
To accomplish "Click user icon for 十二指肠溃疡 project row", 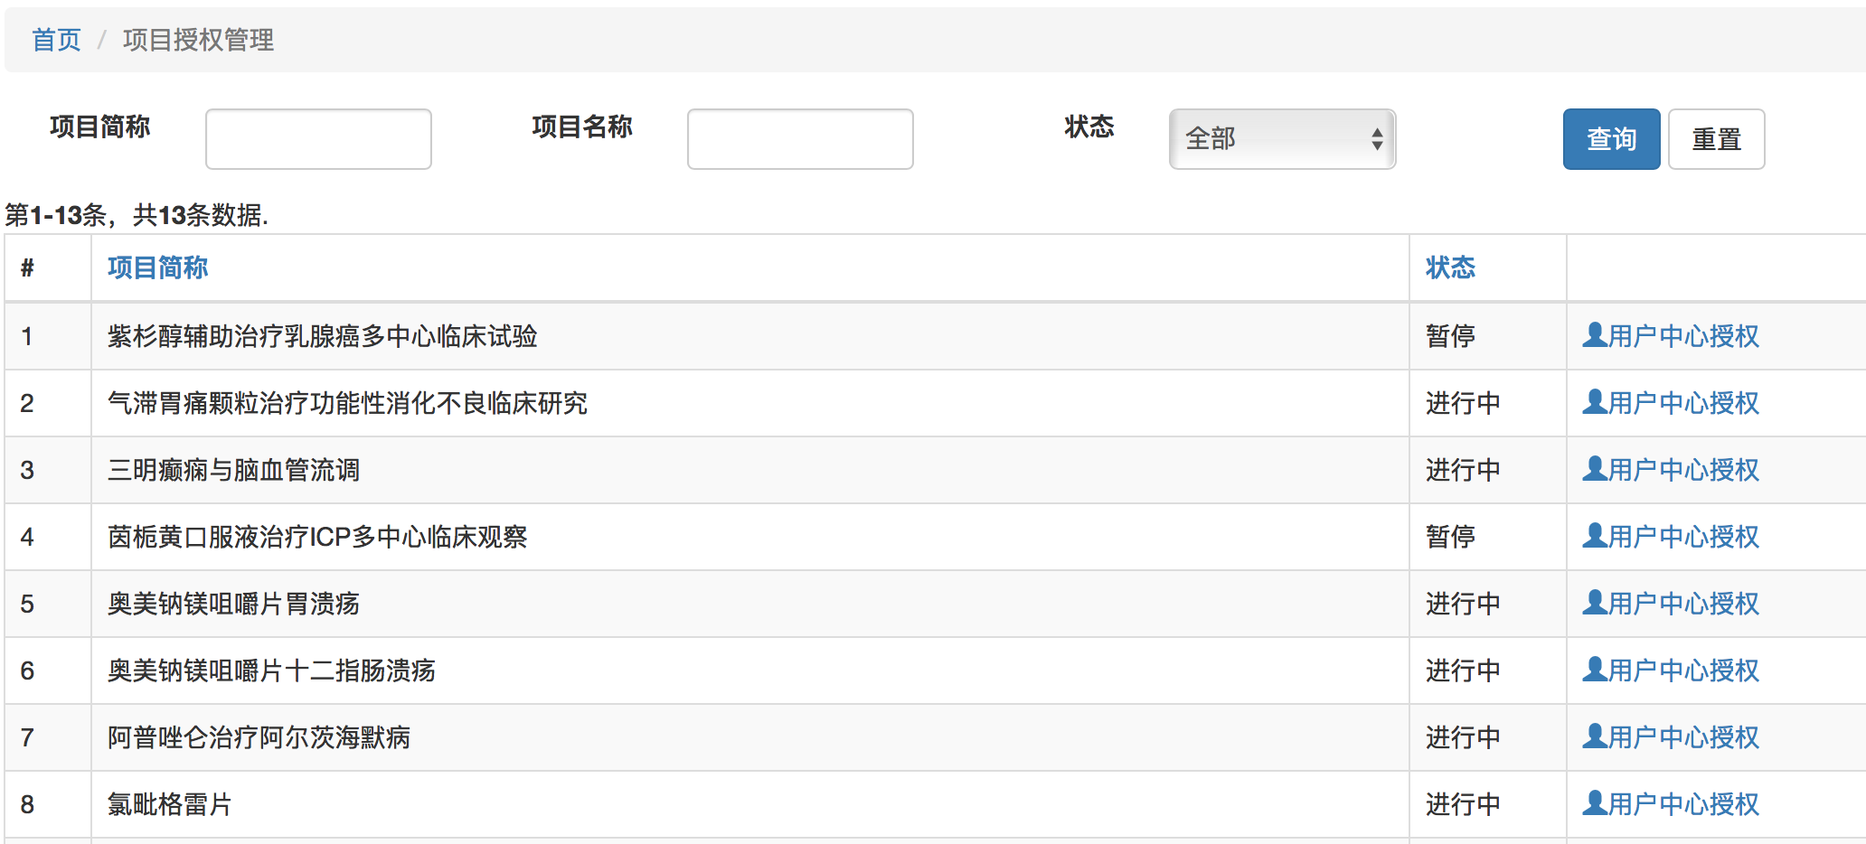I will [x=1594, y=670].
